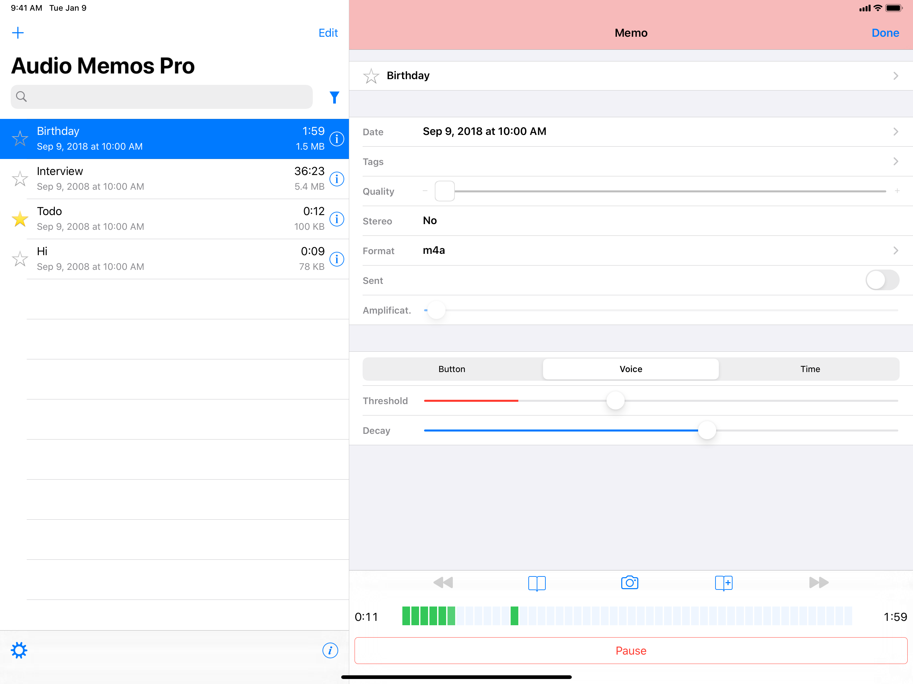The height and width of the screenshot is (684, 913).
Task: Switch to the Voice trigger tab
Action: [x=631, y=369]
